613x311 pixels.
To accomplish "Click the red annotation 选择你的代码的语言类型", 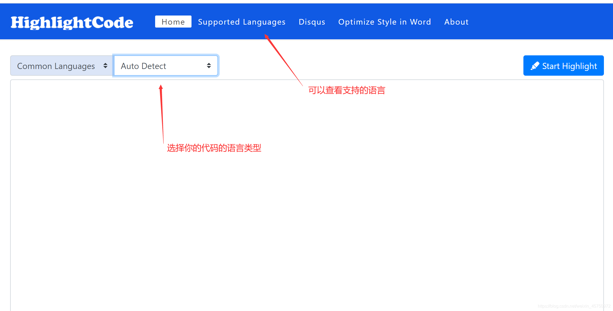I will click(x=214, y=148).
